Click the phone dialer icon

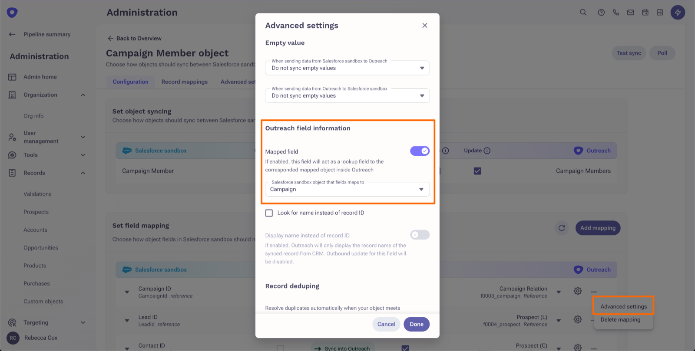[x=616, y=12]
